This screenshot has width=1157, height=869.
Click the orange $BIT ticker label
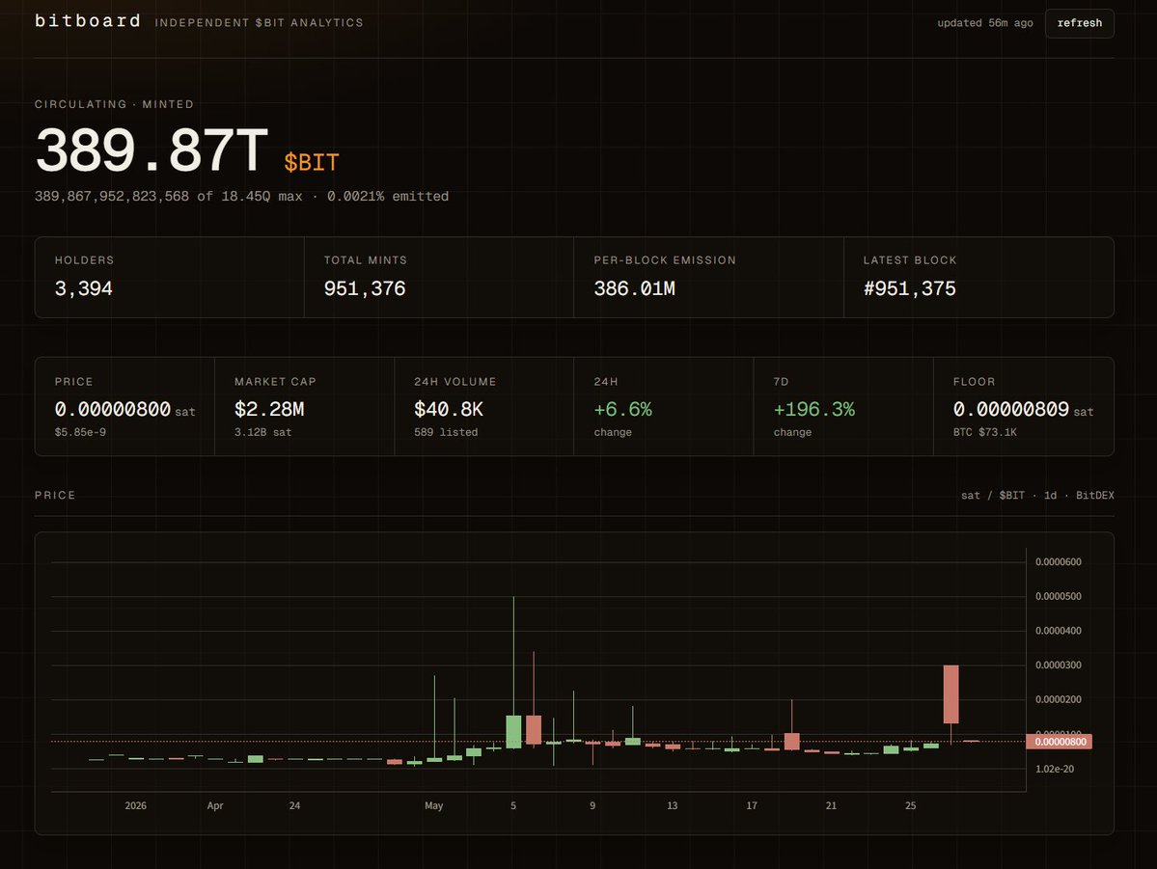[x=312, y=162]
